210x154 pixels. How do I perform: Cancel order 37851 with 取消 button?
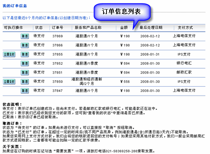point(25,72)
